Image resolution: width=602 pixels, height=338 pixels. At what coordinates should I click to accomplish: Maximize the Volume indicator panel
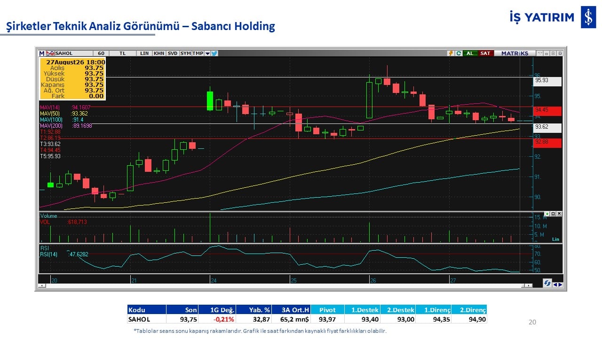pyautogui.click(x=553, y=214)
